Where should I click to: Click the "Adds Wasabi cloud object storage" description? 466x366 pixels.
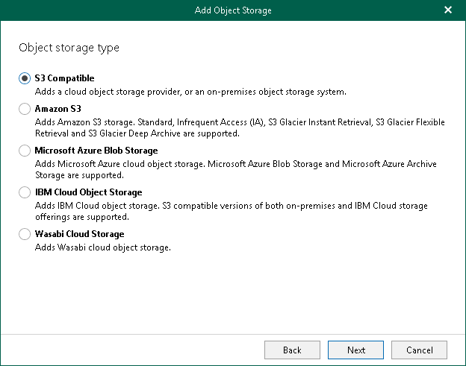click(103, 247)
